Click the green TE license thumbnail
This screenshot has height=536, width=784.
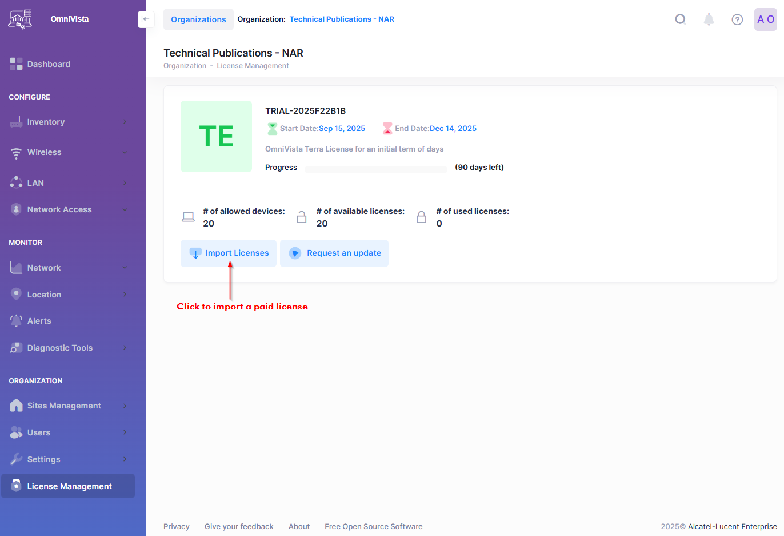pyautogui.click(x=216, y=137)
